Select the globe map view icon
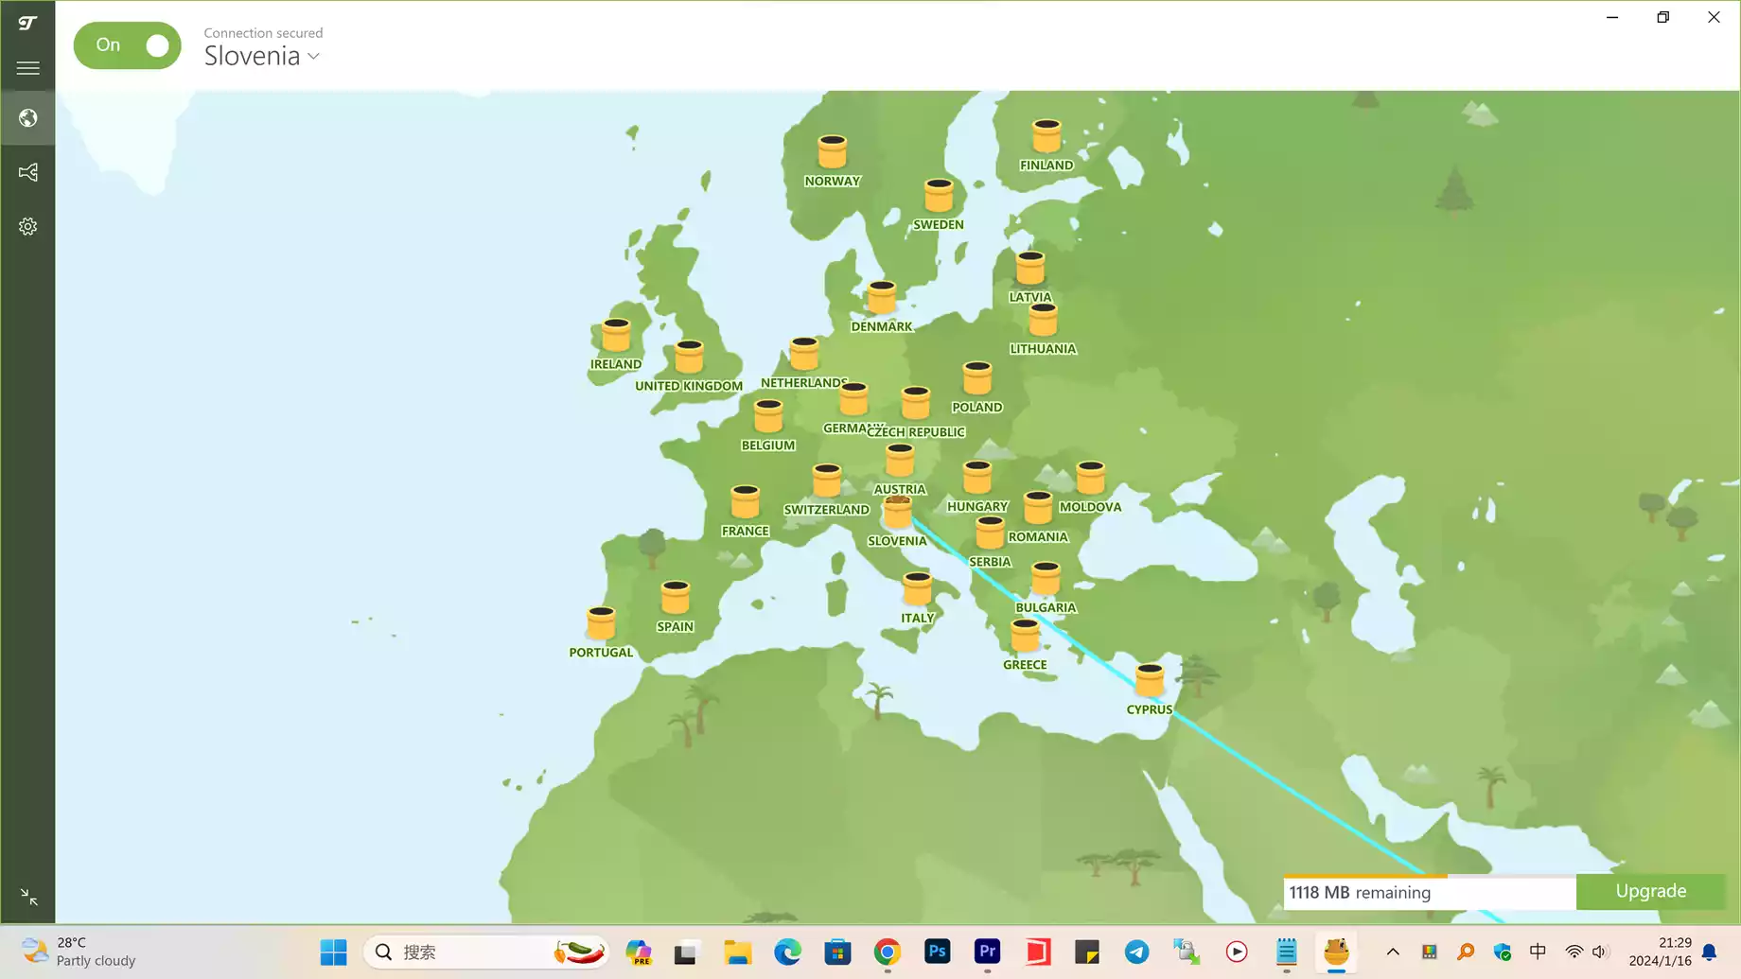The width and height of the screenshot is (1741, 979). point(27,118)
